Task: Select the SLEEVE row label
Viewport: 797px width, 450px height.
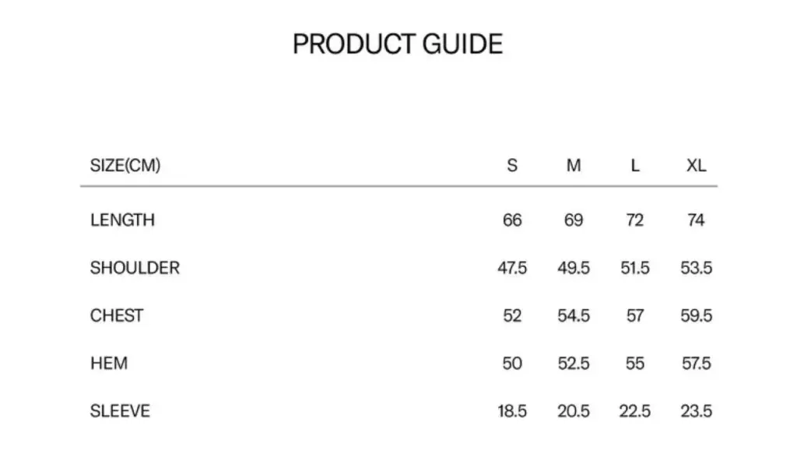Action: (120, 411)
